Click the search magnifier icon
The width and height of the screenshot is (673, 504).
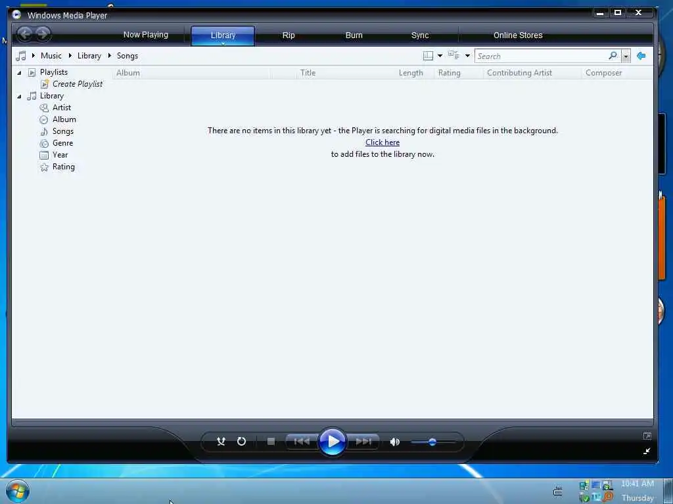pyautogui.click(x=613, y=56)
